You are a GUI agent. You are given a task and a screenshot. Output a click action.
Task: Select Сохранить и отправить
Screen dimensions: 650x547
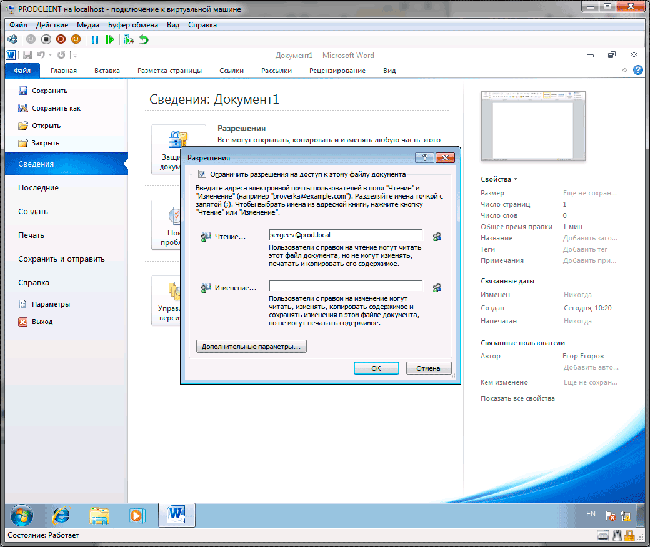pyautogui.click(x=66, y=259)
